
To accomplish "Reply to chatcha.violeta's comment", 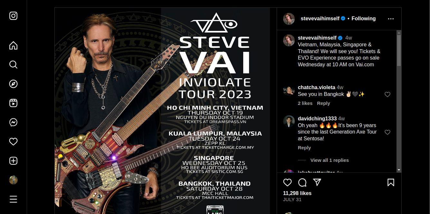I will click(x=323, y=103).
